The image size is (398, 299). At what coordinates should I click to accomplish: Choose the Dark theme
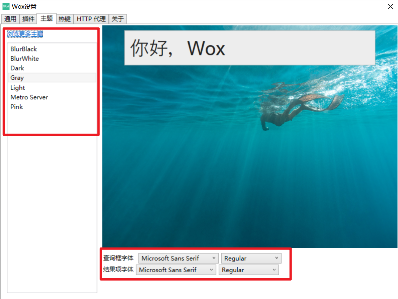[17, 68]
